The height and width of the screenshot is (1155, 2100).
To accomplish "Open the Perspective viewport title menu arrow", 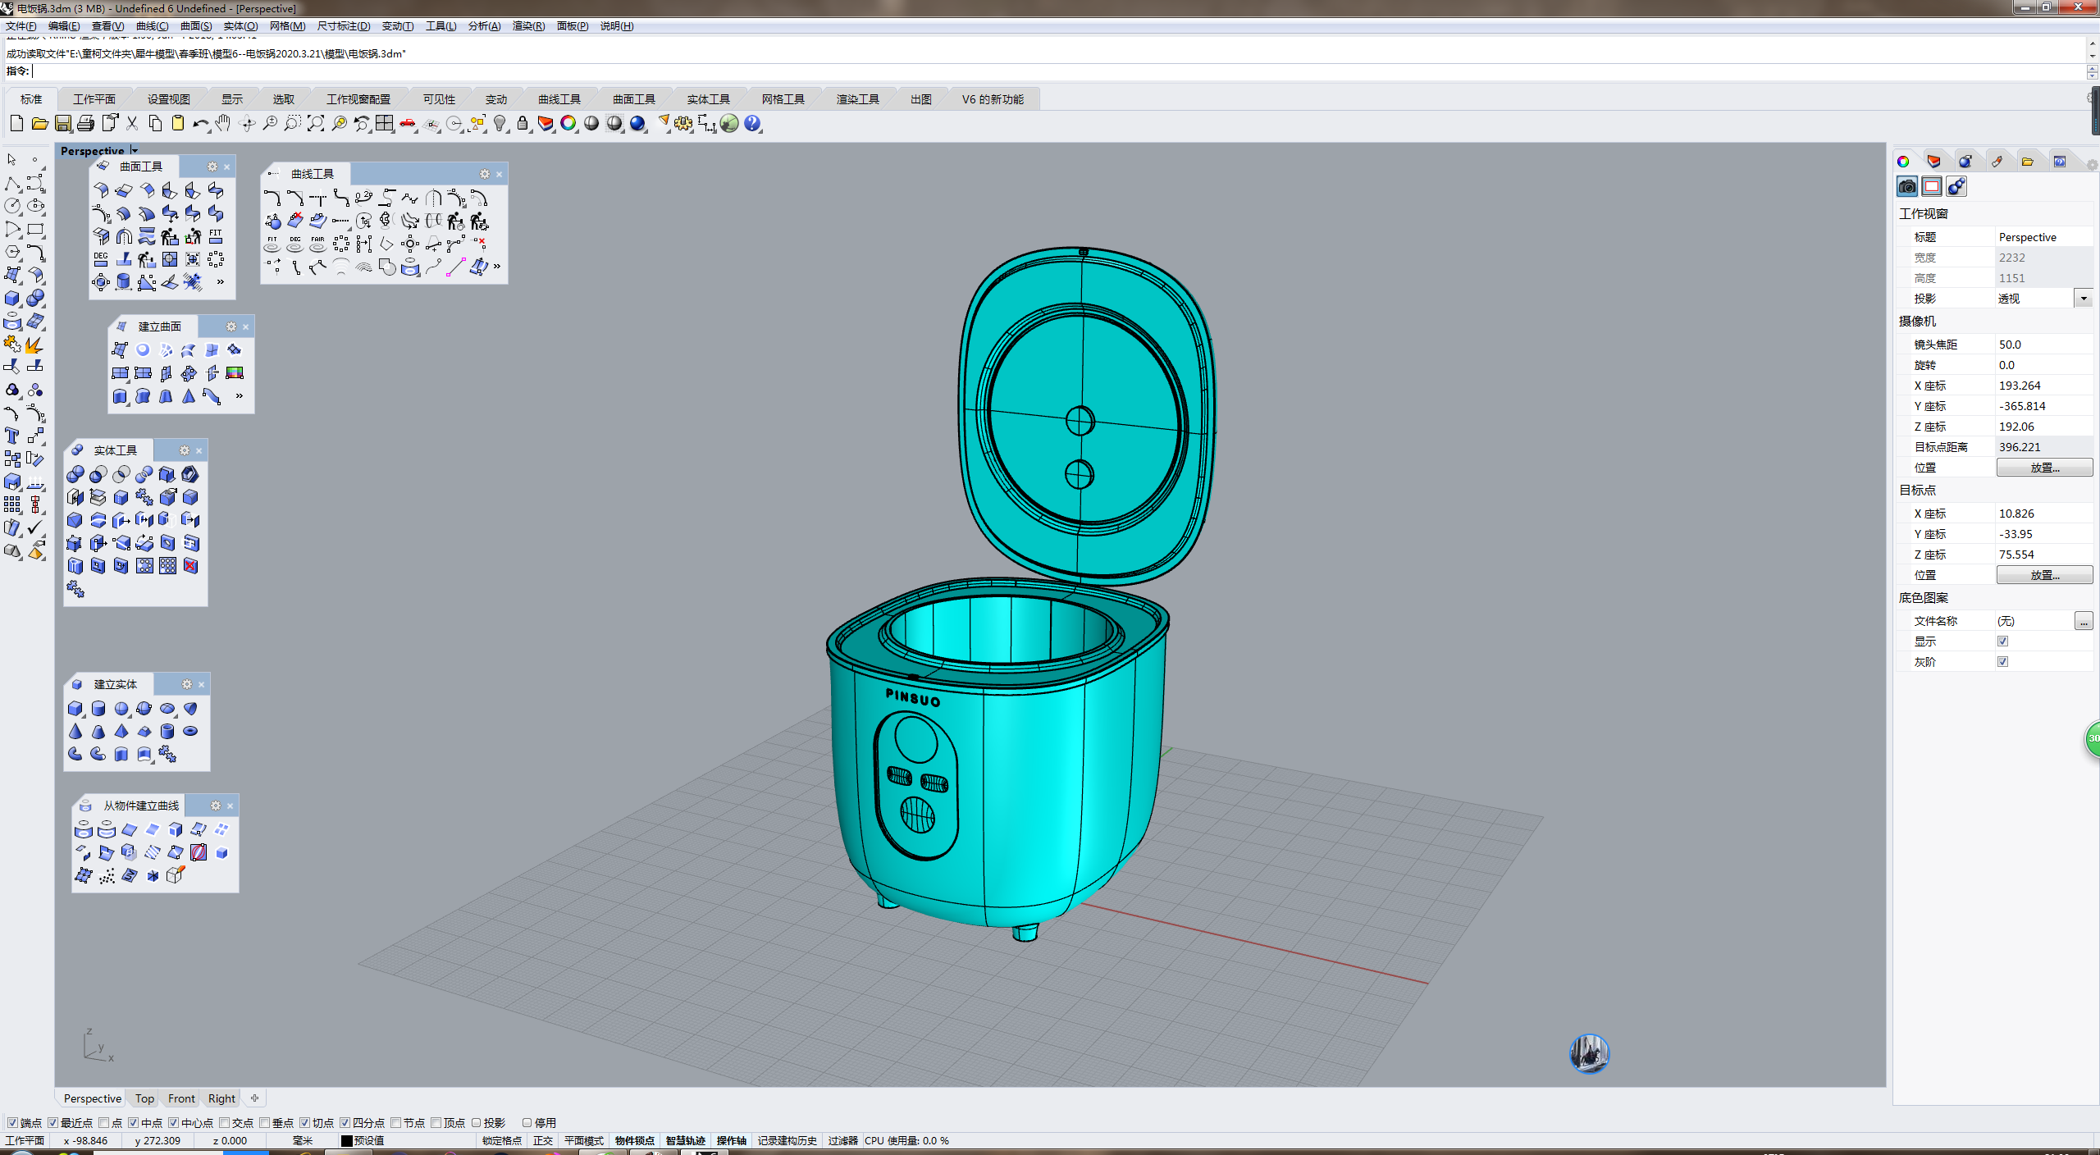I will pyautogui.click(x=135, y=151).
